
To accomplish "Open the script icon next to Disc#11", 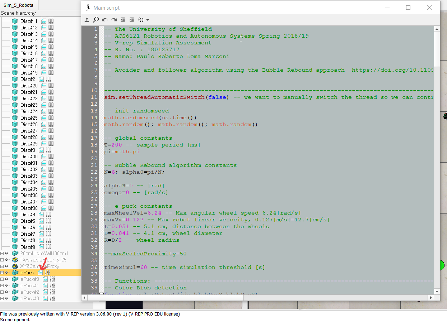I will [44, 21].
